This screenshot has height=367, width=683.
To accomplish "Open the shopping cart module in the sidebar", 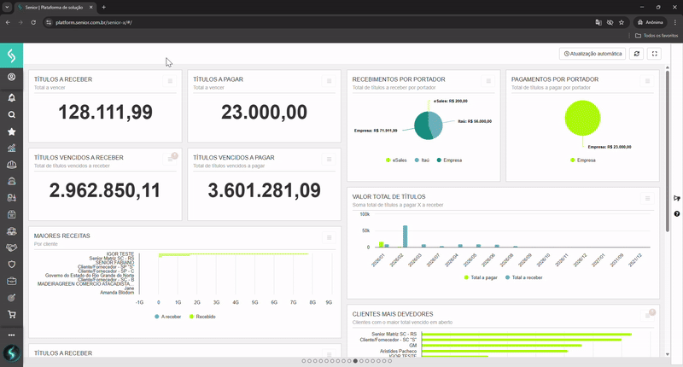I will tap(11, 314).
